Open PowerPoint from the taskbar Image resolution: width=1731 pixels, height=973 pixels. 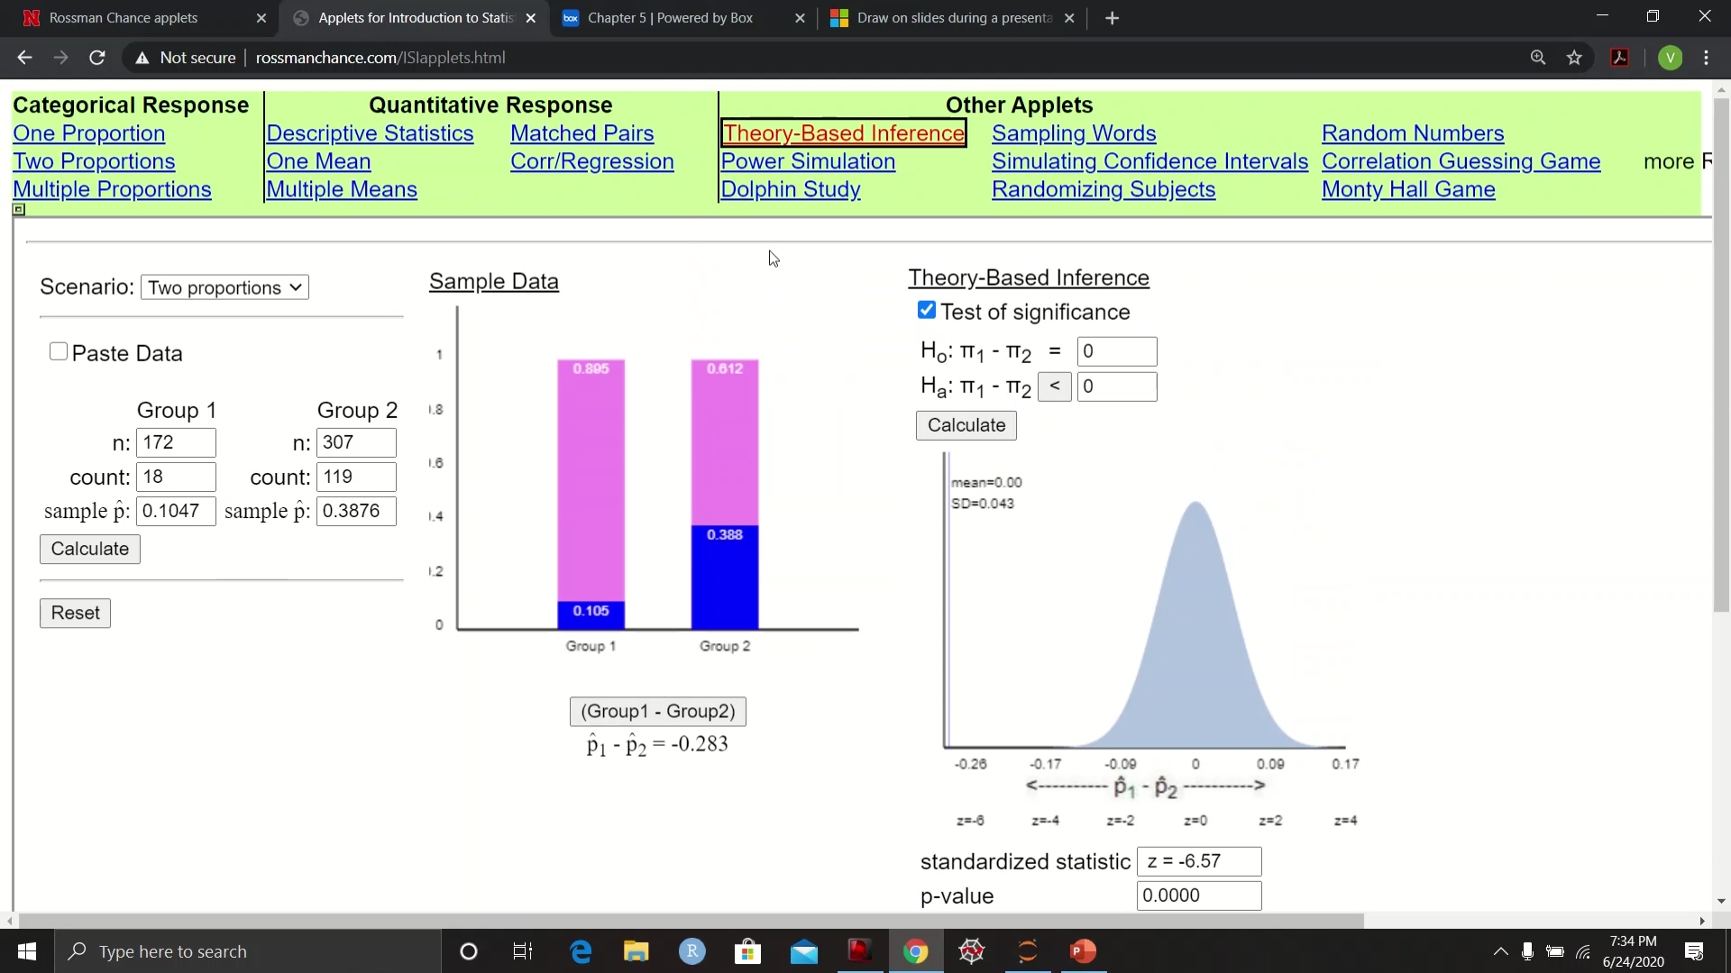1083,951
